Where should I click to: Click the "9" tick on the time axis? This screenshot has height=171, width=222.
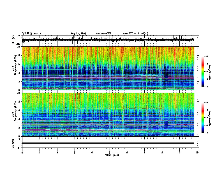tap(179, 153)
